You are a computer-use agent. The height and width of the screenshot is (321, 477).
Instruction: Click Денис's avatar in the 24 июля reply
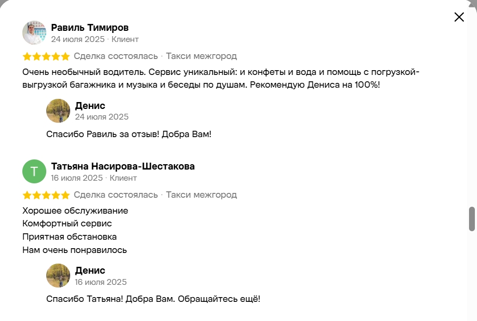pos(58,111)
